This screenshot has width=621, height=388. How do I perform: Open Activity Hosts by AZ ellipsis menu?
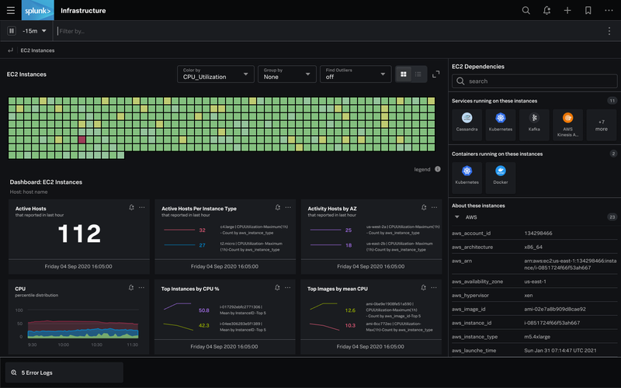[x=434, y=207]
